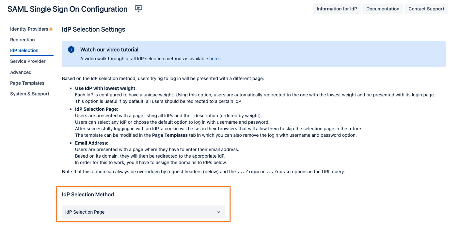The image size is (460, 226).
Task: Click the "Watch our video tutorial" banner heading
Action: 109,50
